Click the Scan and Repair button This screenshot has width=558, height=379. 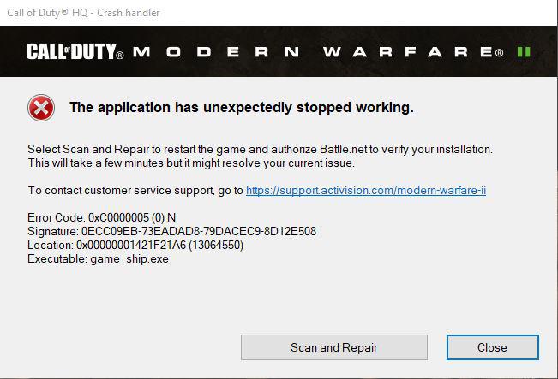click(x=333, y=347)
